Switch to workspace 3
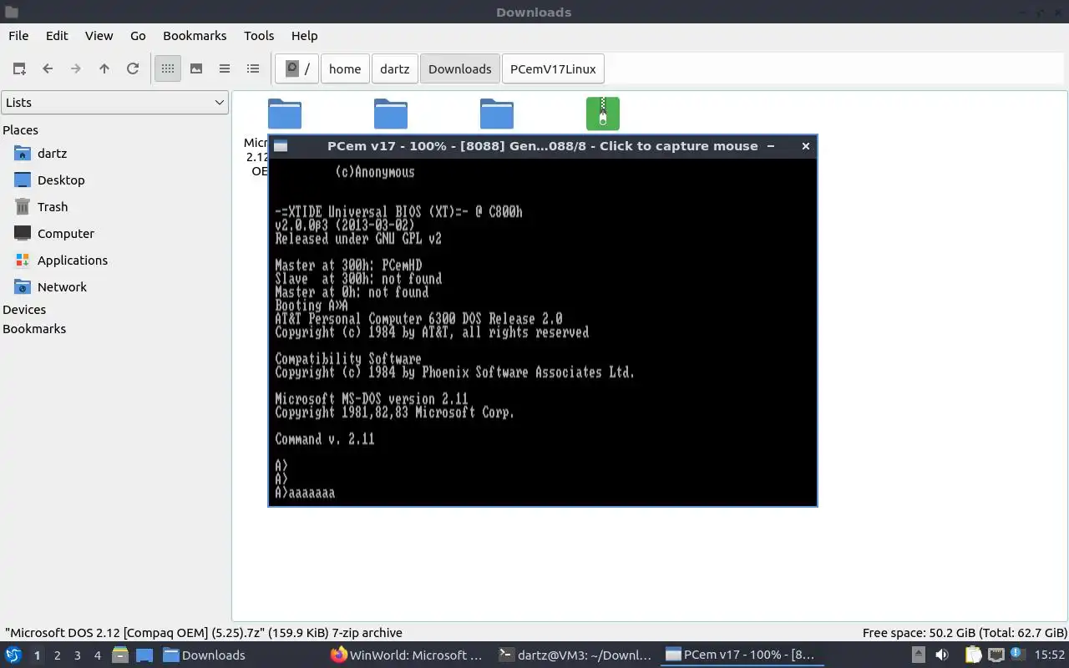The width and height of the screenshot is (1069, 668). tap(77, 655)
